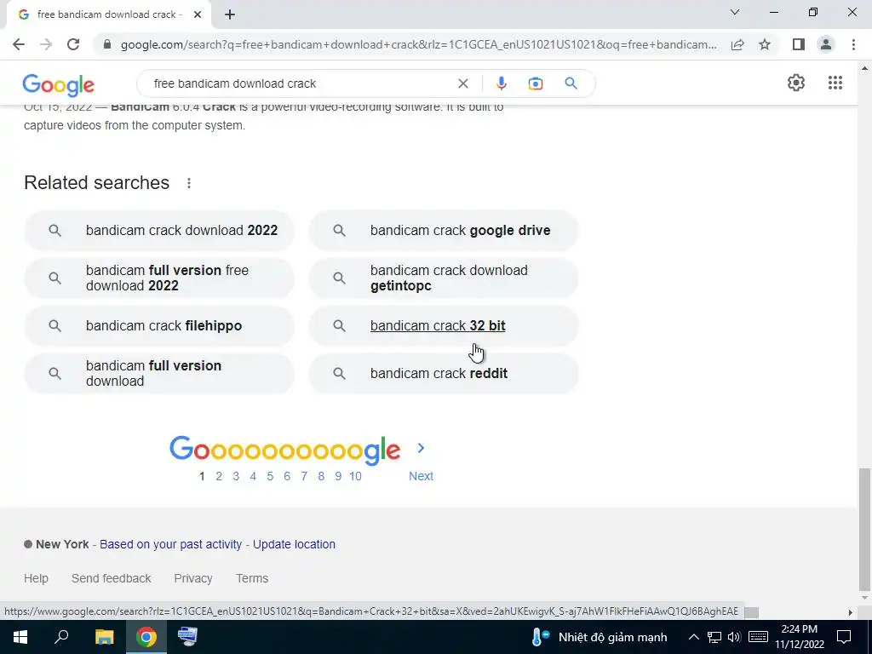Go to results page 7
The image size is (872, 654).
click(304, 476)
